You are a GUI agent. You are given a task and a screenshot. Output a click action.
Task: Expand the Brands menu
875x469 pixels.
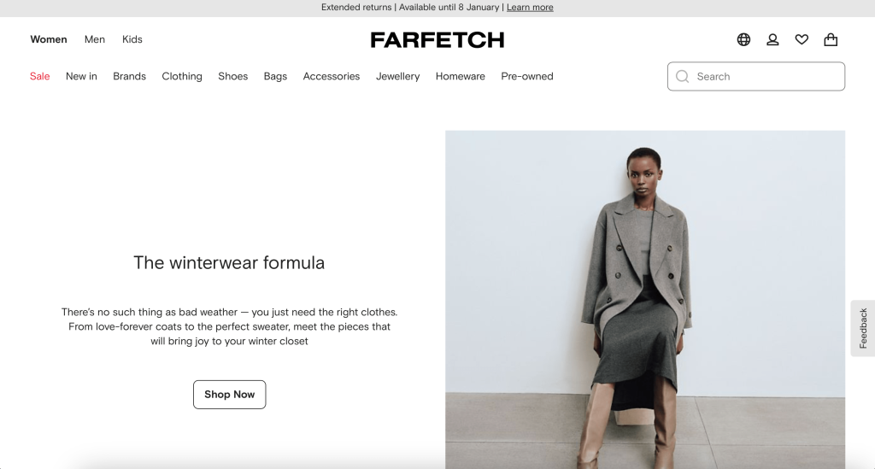click(130, 76)
